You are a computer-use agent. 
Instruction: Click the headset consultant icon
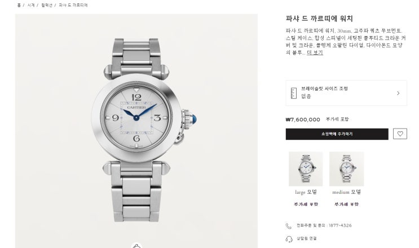pos(289,238)
